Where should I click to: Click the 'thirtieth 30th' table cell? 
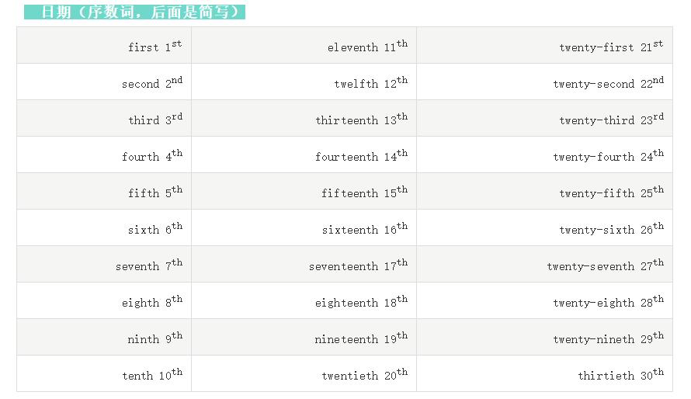click(x=620, y=375)
